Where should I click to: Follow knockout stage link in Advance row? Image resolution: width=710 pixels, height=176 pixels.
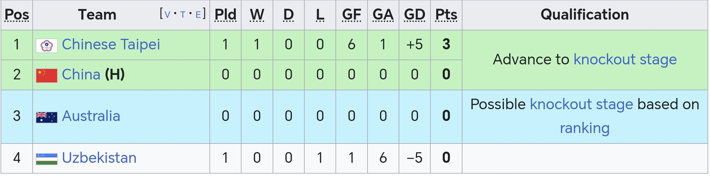coord(625,59)
